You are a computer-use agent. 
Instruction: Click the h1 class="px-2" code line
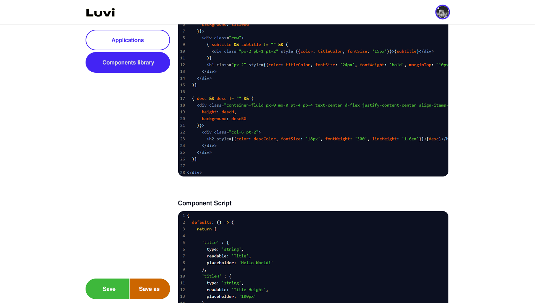click(x=328, y=65)
